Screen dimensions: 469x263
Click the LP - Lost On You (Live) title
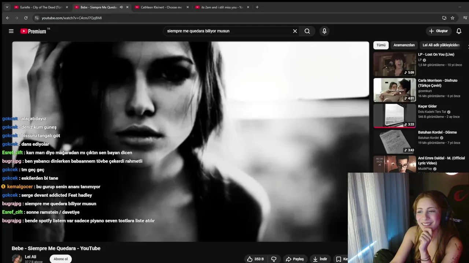[x=436, y=54]
